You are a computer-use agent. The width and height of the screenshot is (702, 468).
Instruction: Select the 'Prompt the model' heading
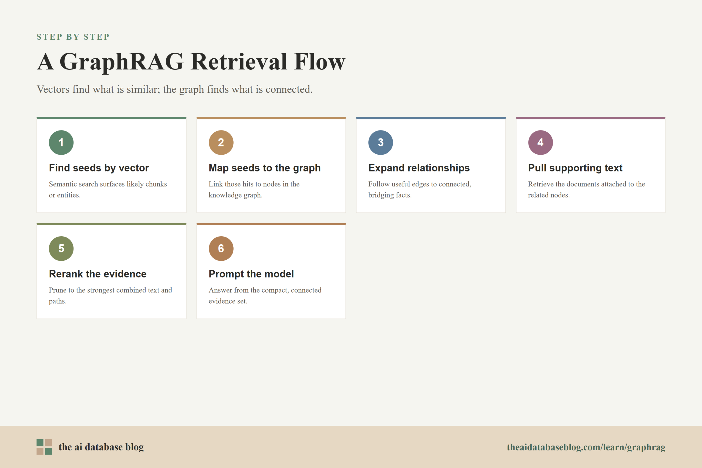[251, 274]
